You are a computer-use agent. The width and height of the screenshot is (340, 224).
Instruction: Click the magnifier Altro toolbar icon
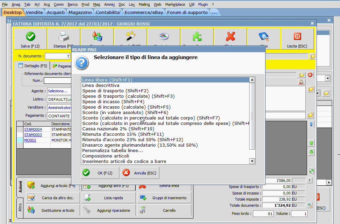[x=264, y=36]
